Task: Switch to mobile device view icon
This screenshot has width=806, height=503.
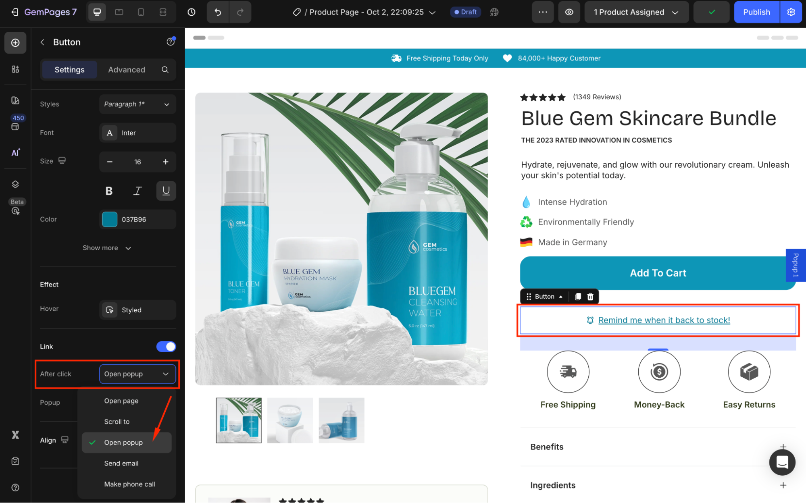Action: coord(141,12)
